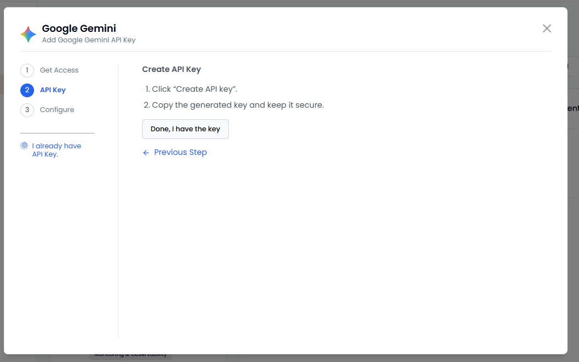This screenshot has height=362, width=579.
Task: Go back via the Previous Step link
Action: tap(180, 152)
